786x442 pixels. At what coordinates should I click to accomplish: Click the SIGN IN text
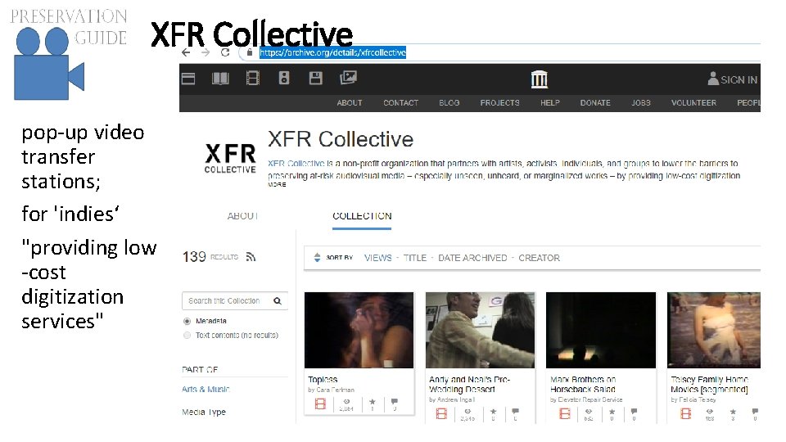pyautogui.click(x=739, y=79)
